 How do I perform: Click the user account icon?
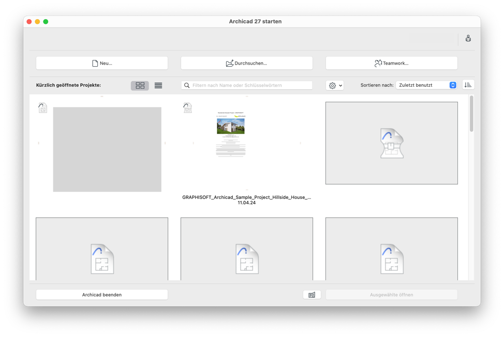[x=468, y=39]
